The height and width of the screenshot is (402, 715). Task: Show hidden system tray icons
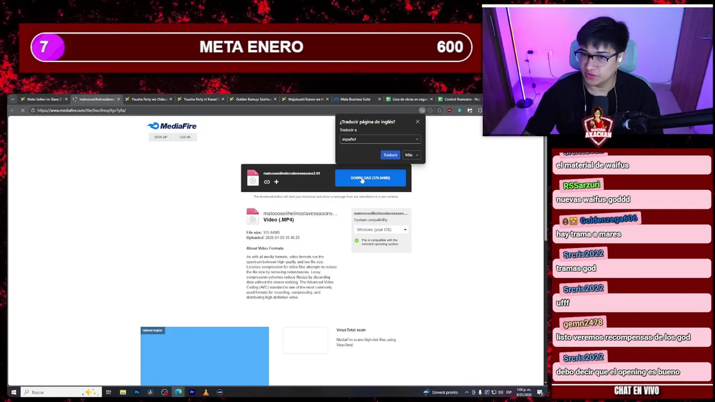pos(467,393)
